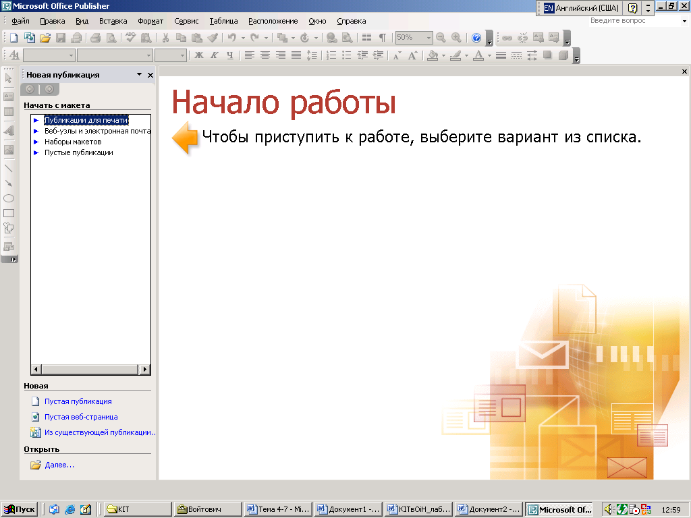Click the Cut scissors icon

point(166,38)
